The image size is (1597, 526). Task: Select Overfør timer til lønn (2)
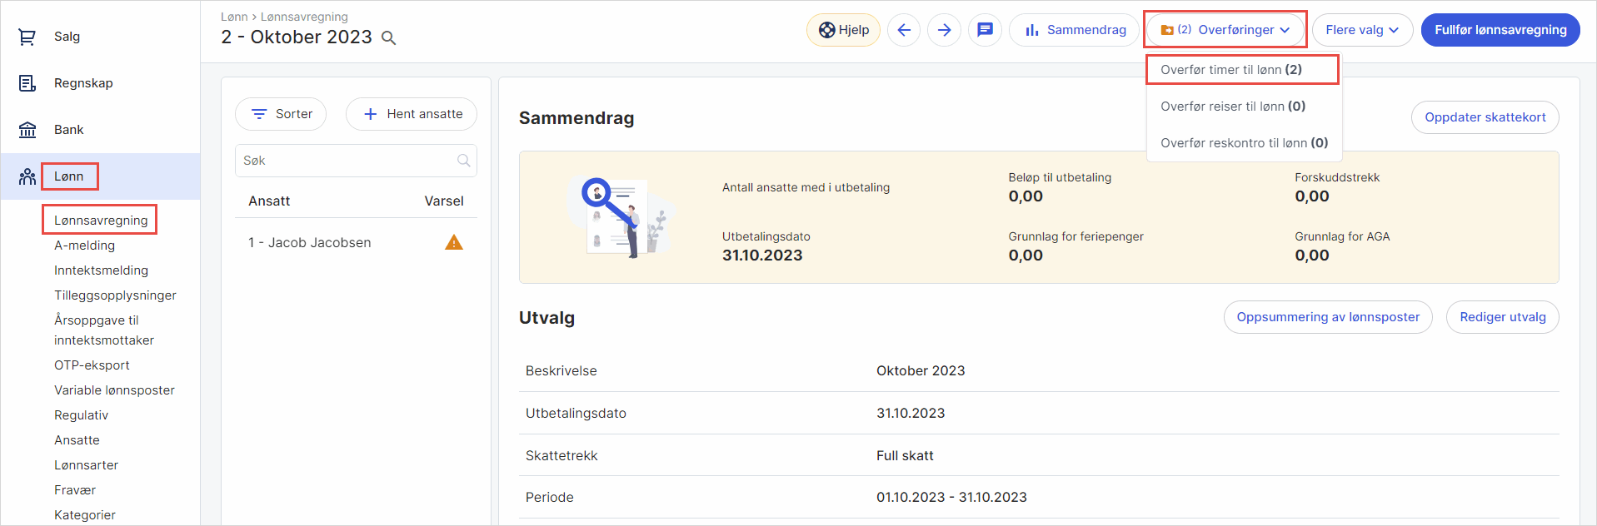[x=1230, y=70]
